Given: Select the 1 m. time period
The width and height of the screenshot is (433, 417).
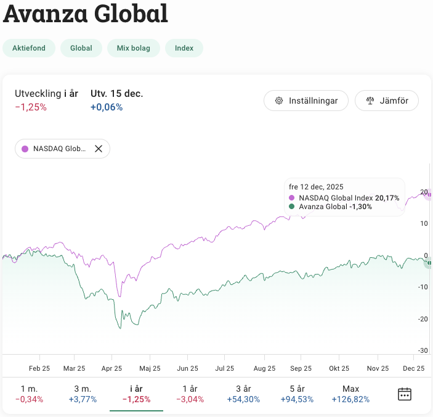Looking at the screenshot, I should pyautogui.click(x=30, y=394).
